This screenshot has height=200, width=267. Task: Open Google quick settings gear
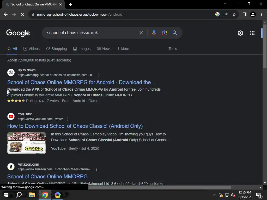click(x=240, y=33)
